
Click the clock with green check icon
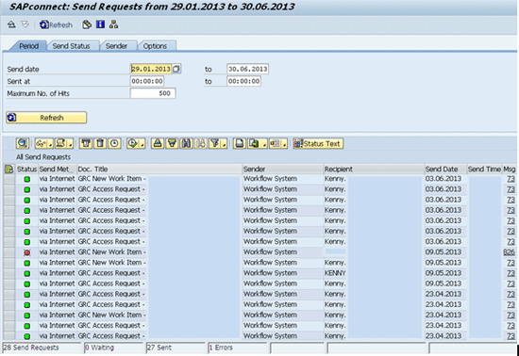(x=133, y=144)
